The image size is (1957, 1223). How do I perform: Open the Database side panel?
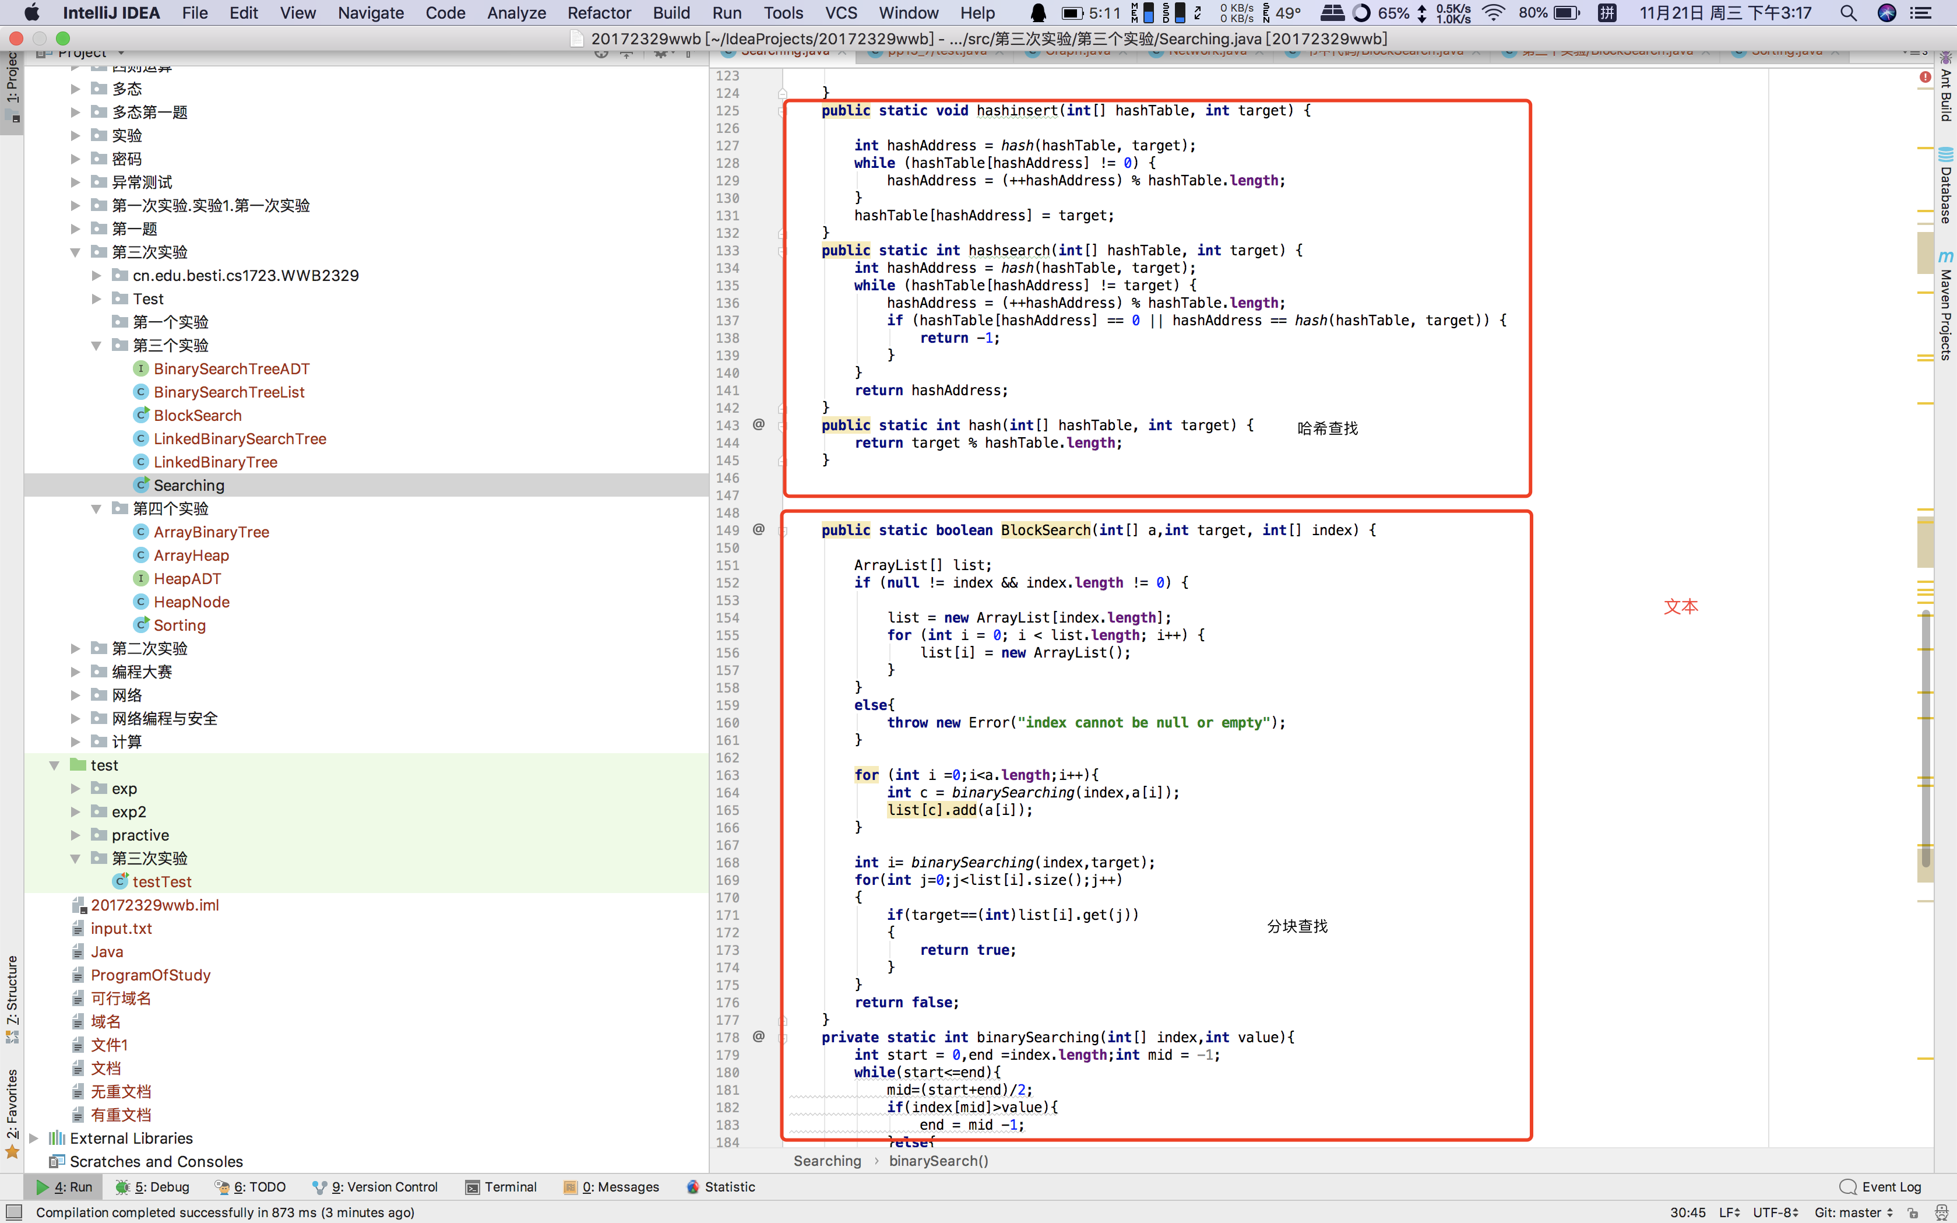pos(1946,185)
